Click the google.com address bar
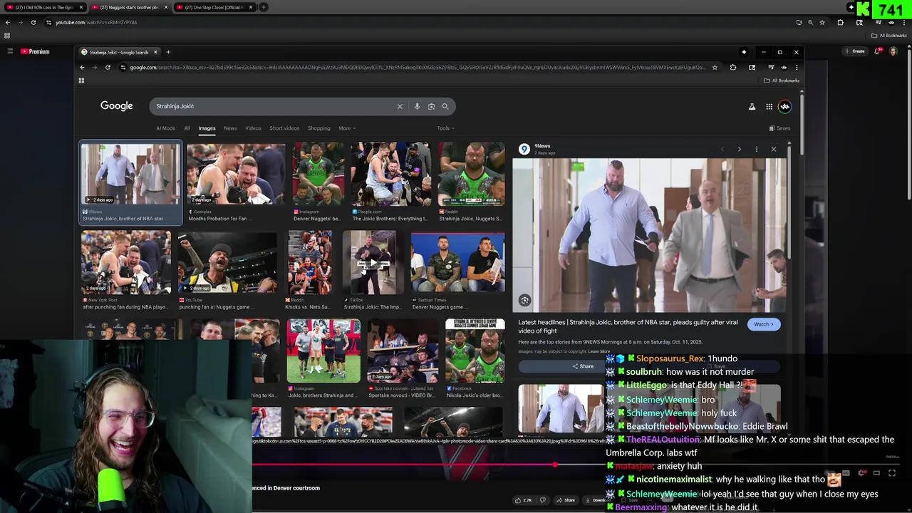 (x=417, y=67)
